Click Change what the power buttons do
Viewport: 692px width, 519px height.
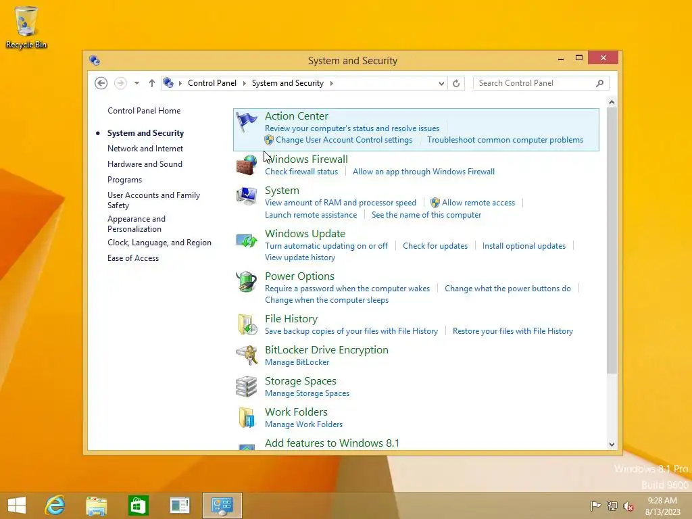point(508,289)
